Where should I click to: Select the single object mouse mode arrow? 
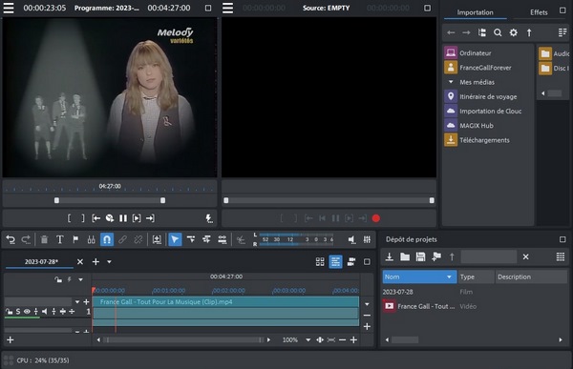175,239
